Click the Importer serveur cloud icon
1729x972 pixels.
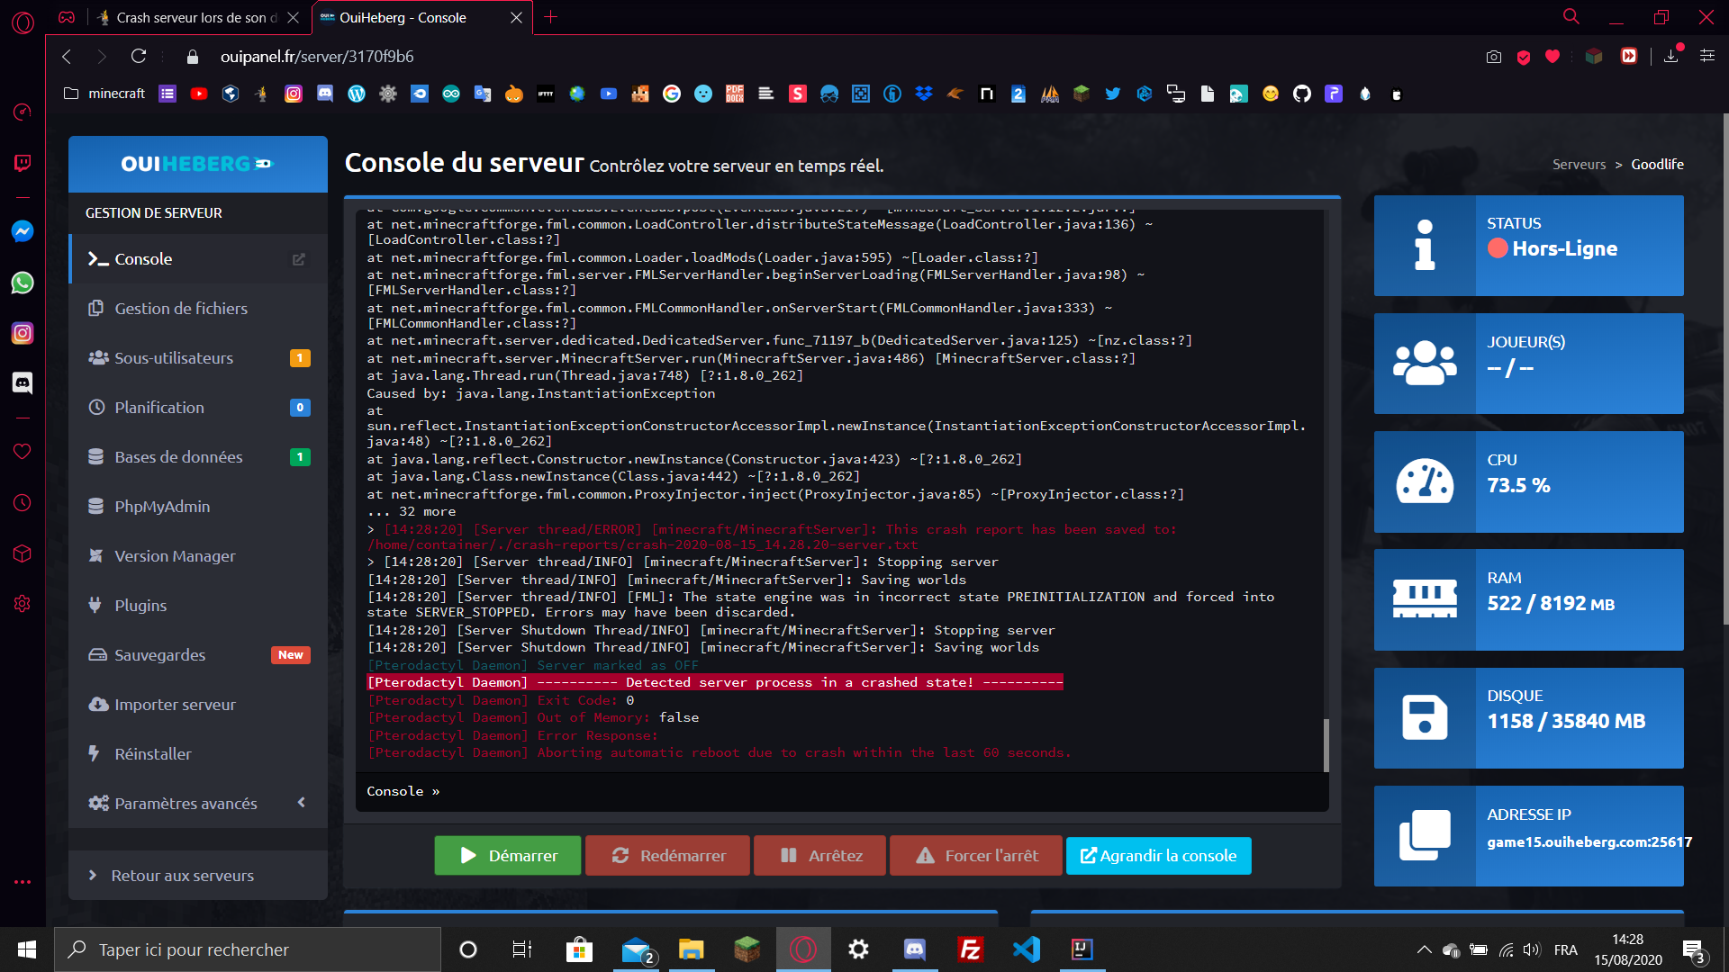tap(97, 705)
